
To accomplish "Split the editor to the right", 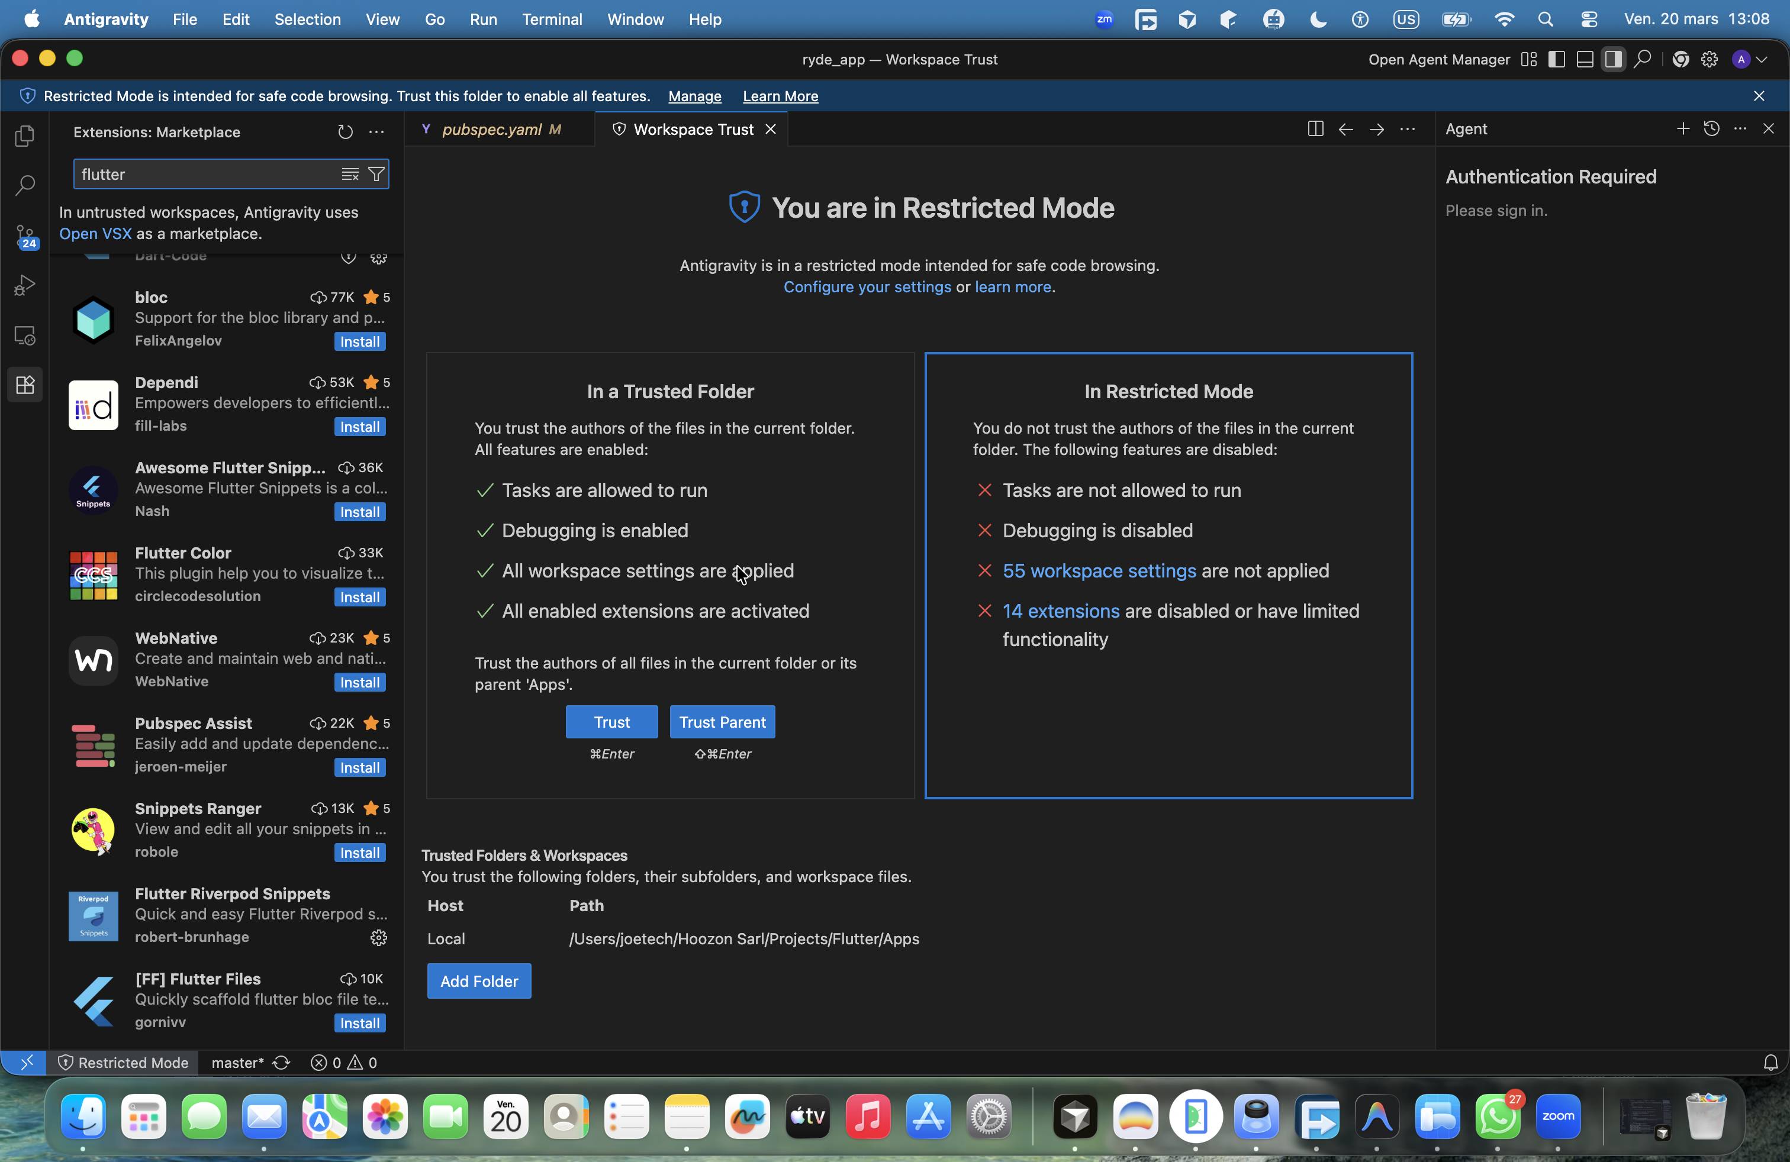I will (x=1315, y=130).
